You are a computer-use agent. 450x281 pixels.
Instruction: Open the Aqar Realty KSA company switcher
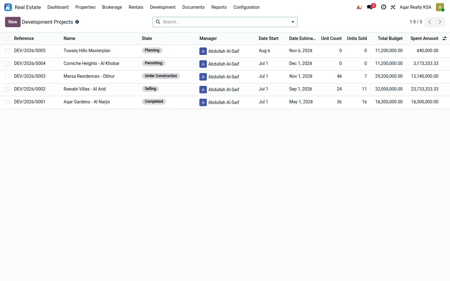pyautogui.click(x=415, y=7)
